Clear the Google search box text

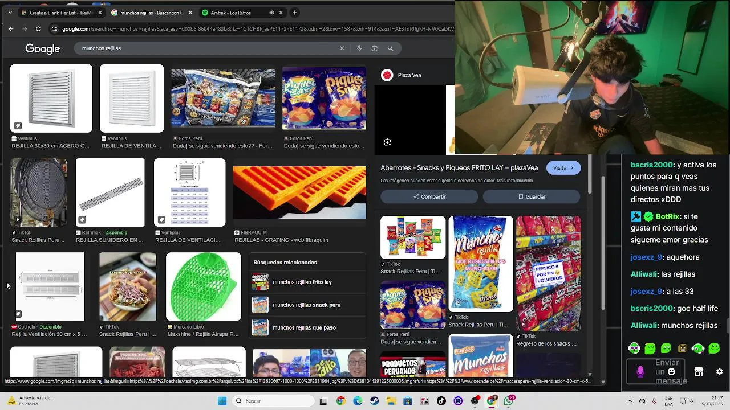tap(342, 48)
